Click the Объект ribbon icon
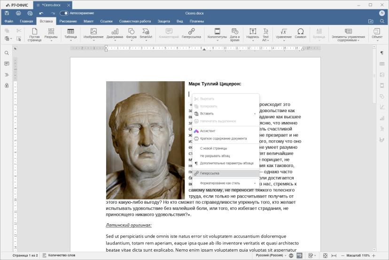This screenshot has width=389, height=260. (377, 34)
